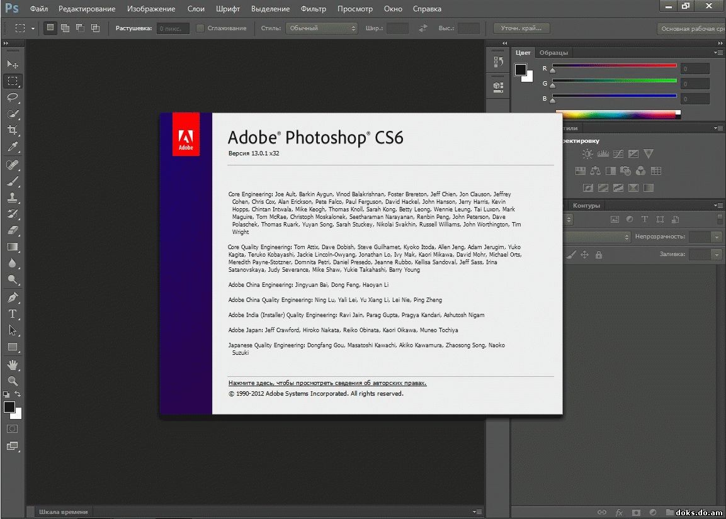
Task: Toggle Quick Mask mode
Action: click(13, 429)
